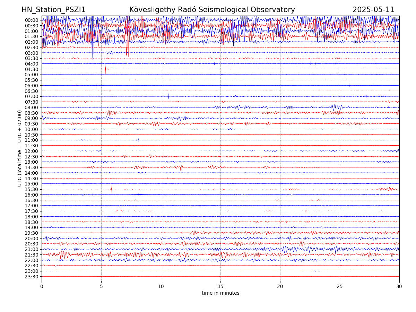The image size is (416, 312).
Task: Select the x-axis tick label 15
Action: 220,287
